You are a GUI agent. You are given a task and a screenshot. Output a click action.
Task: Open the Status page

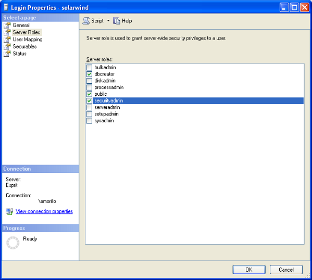19,54
